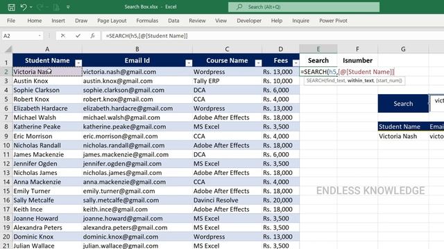This screenshot has width=444, height=249.
Task: Open the Inquire ribbon tab
Action: pos(300,21)
